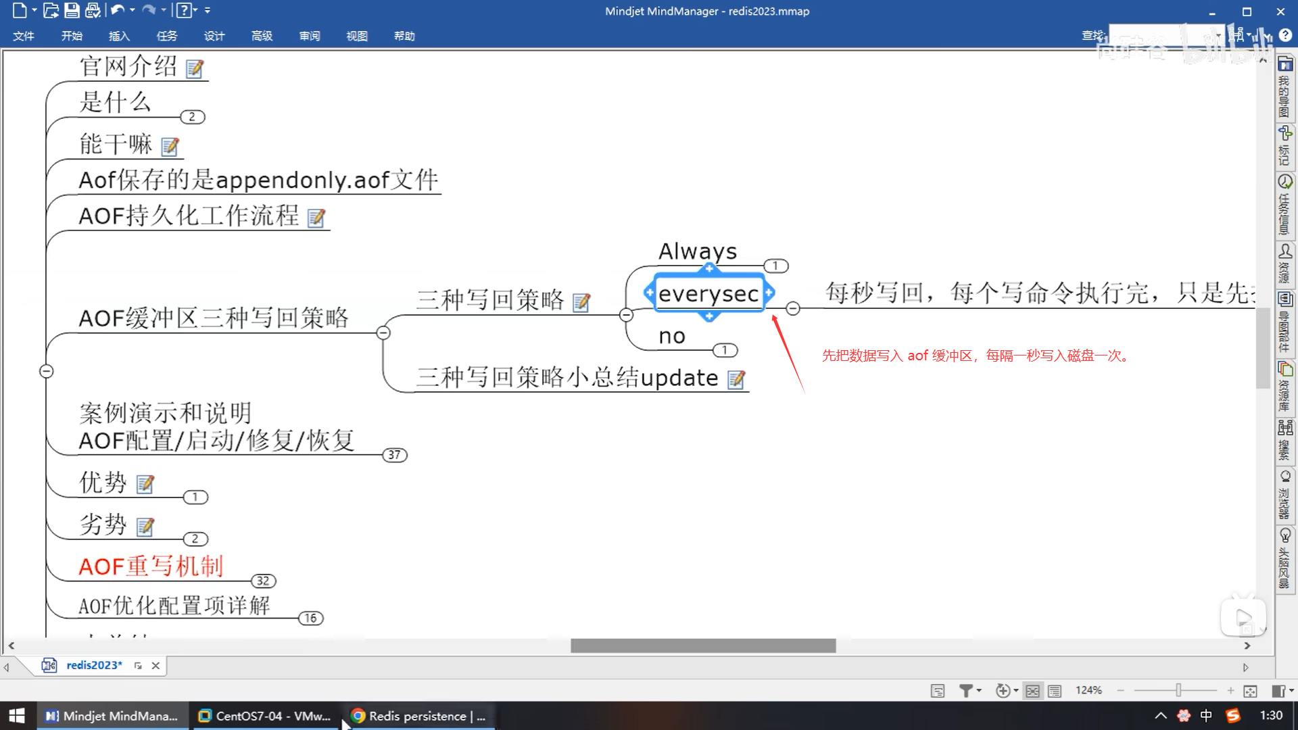The height and width of the screenshot is (730, 1298).
Task: Collapse the AOF缓冲区三种写回策略 branch
Action: point(383,333)
